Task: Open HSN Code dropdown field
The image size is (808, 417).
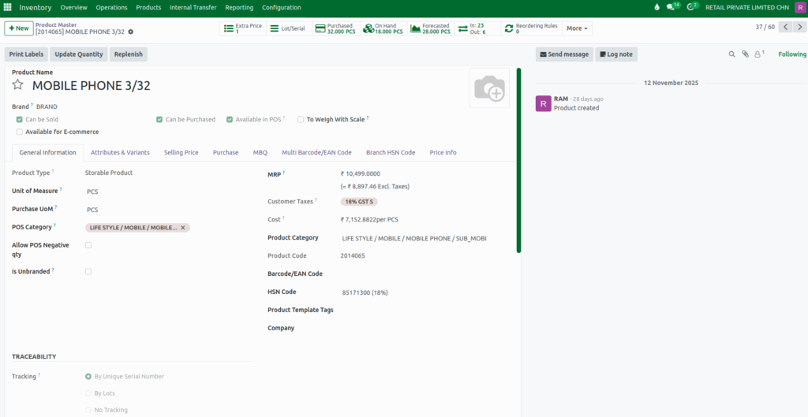Action: pyautogui.click(x=425, y=292)
